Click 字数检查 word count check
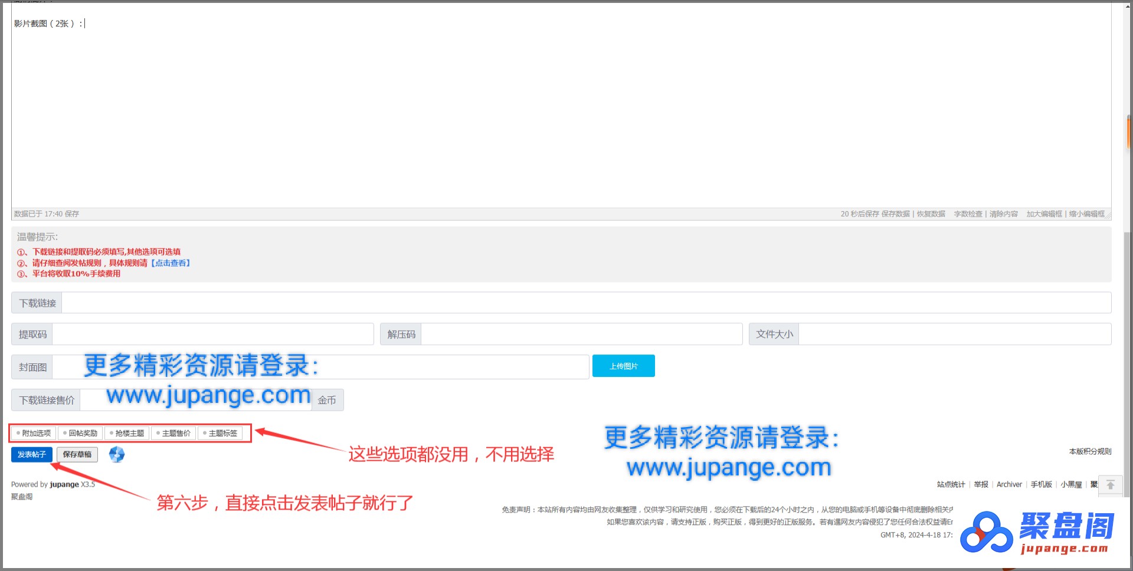The height and width of the screenshot is (571, 1133). click(x=968, y=214)
